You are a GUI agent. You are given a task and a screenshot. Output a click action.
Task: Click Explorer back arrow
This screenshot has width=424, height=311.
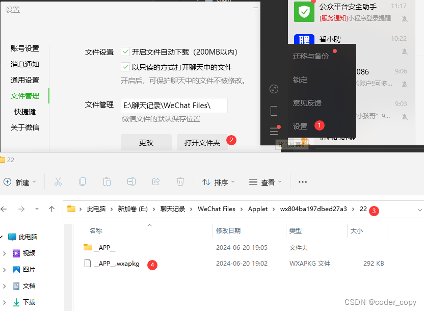point(4,209)
